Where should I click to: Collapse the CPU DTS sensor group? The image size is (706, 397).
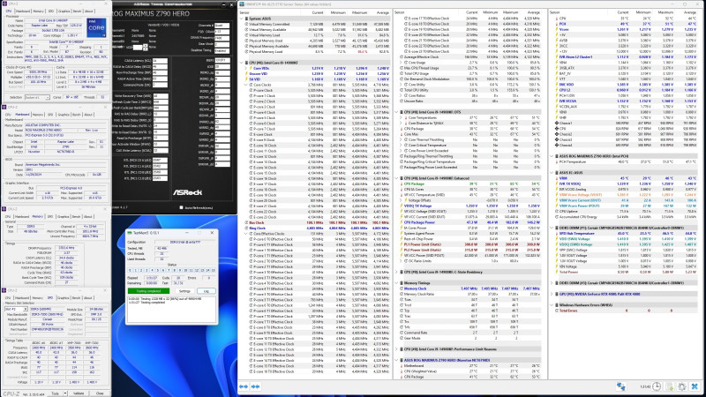click(x=397, y=112)
